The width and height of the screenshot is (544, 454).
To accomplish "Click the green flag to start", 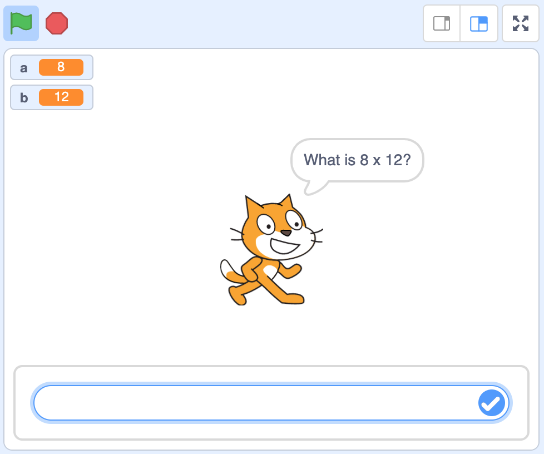I will (21, 23).
